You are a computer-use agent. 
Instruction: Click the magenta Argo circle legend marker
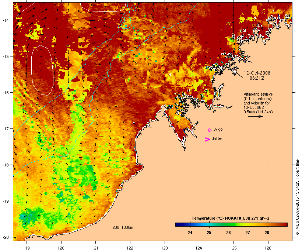click(x=210, y=130)
